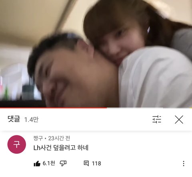Open the comment sort filter icon
The image size is (192, 177).
click(x=157, y=119)
